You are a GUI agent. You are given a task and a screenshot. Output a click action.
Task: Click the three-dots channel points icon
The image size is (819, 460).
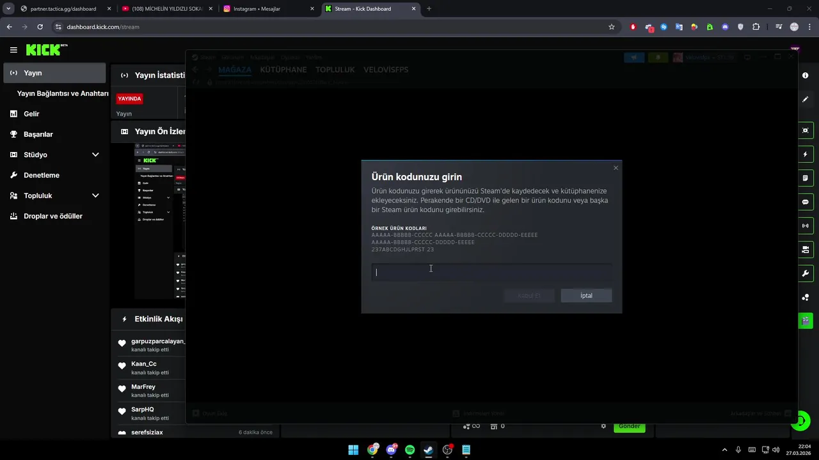point(806,297)
